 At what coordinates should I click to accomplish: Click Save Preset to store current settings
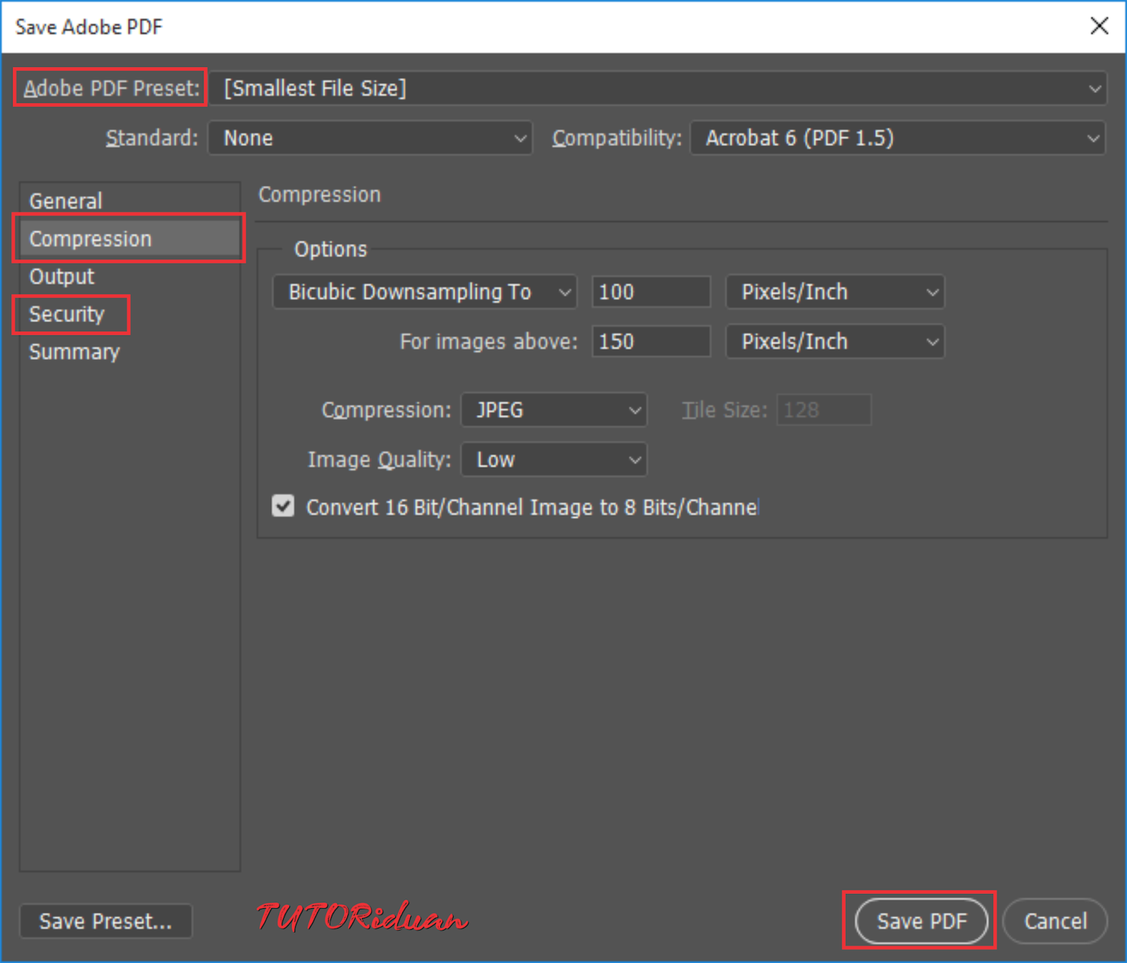pyautogui.click(x=105, y=921)
